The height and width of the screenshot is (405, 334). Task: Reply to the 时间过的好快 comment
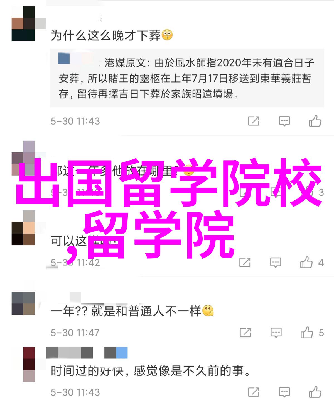coord(284,392)
